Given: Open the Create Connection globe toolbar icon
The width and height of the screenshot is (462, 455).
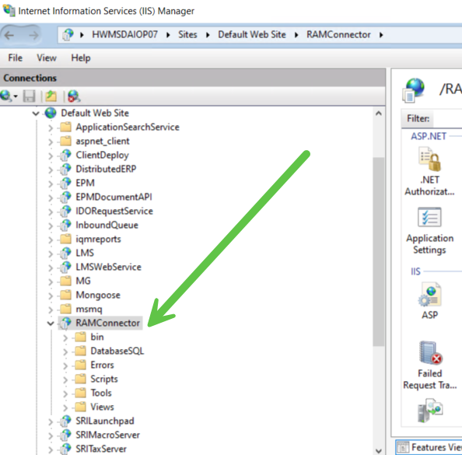Looking at the screenshot, I should click(x=6, y=96).
